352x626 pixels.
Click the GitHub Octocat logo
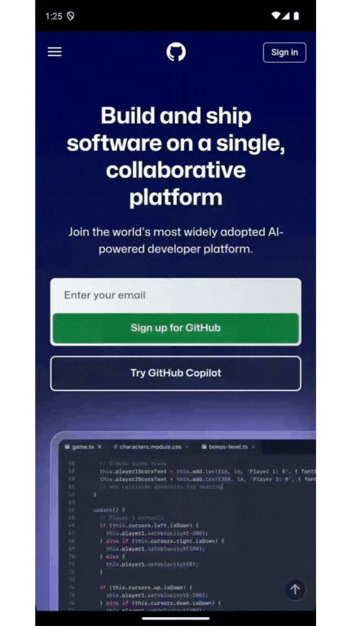[x=176, y=52]
